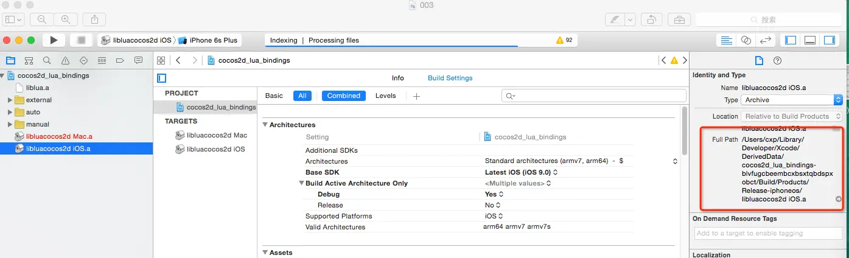
Task: Rotate the image in Preview
Action: [651, 19]
